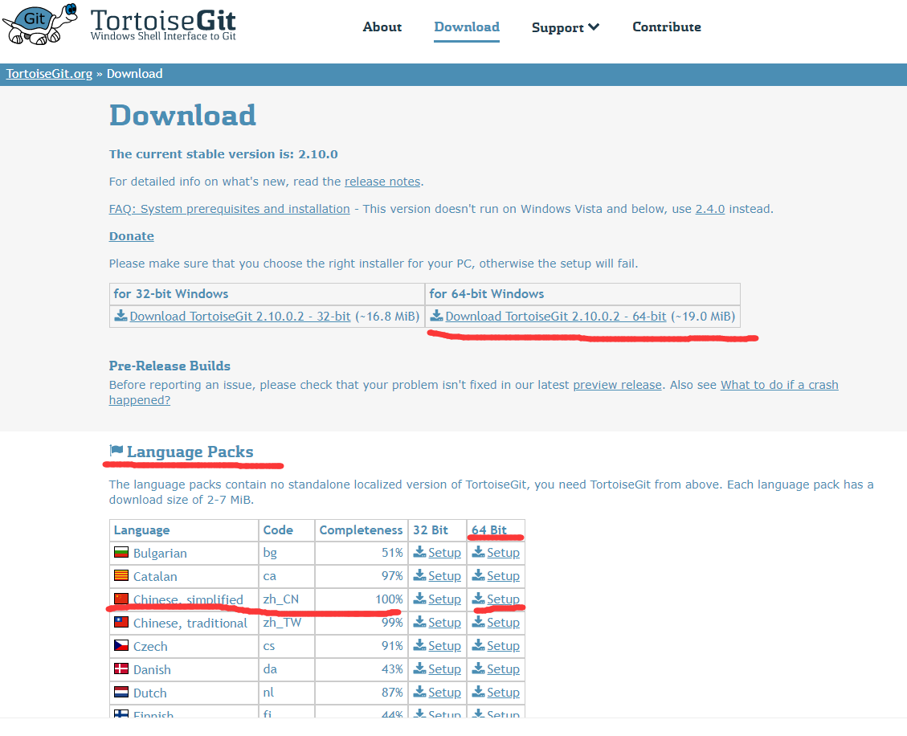Viewport: 907px width, 736px height.
Task: Click 'The current stable version is: 2.10.0'
Action: tap(223, 154)
